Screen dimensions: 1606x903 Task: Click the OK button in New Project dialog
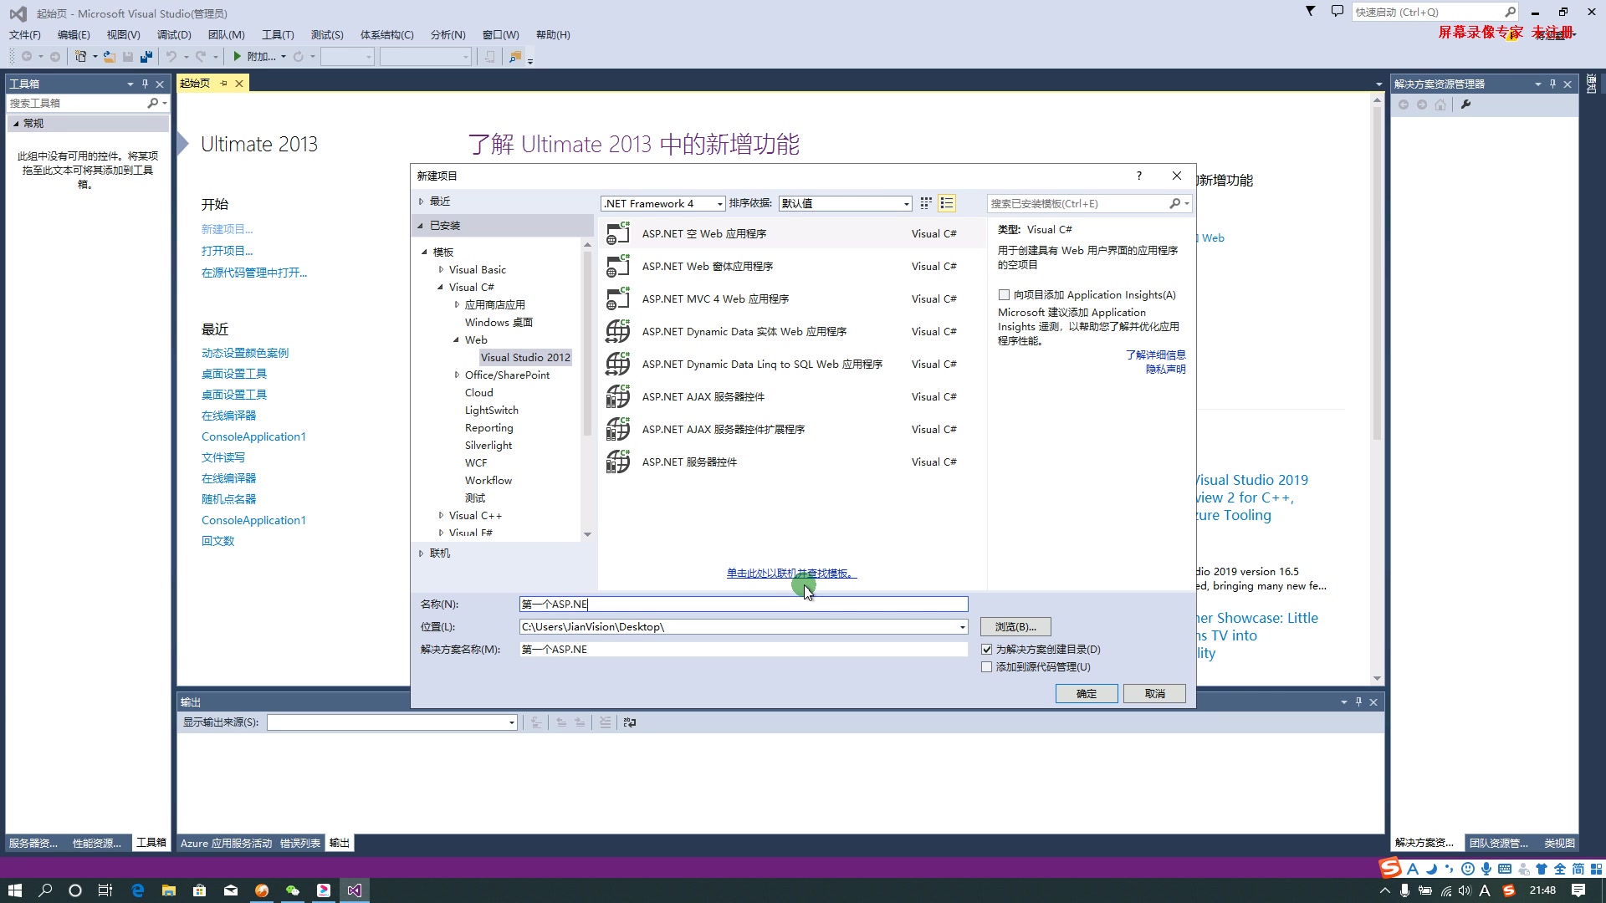(1087, 694)
